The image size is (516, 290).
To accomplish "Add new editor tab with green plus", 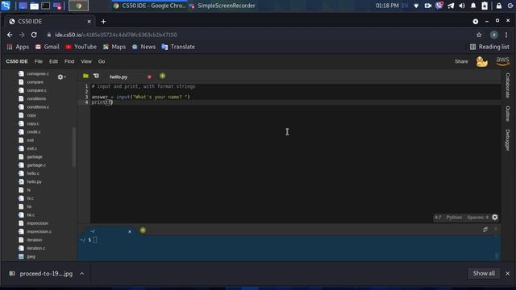I will click(163, 76).
